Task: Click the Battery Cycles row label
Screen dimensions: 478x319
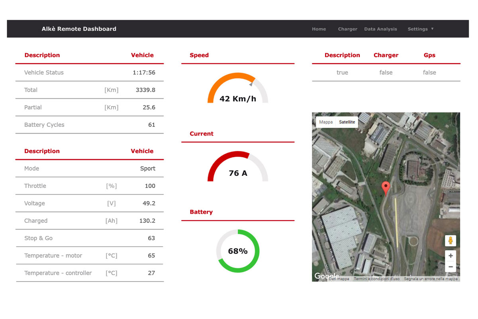Action: (44, 125)
